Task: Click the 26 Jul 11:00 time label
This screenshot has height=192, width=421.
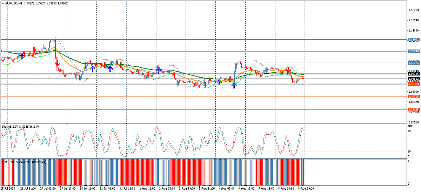Action: click(28, 189)
